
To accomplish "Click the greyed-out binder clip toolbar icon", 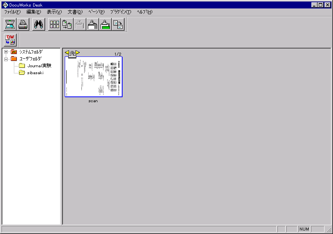I will coord(80,24).
